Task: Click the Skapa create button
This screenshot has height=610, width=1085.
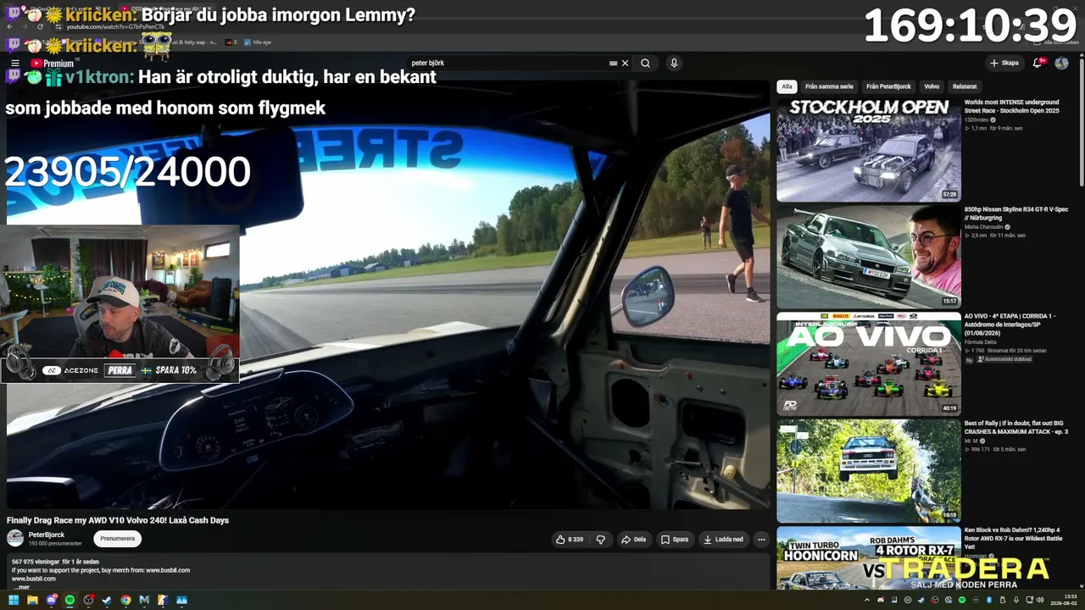Action: pos(1004,64)
